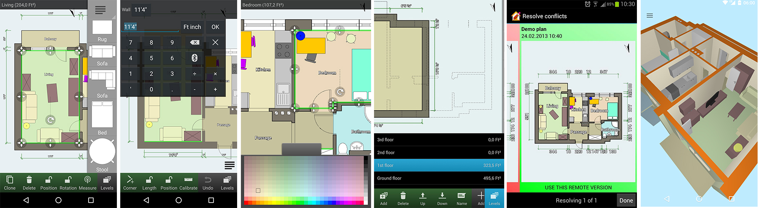This screenshot has width=758, height=208.
Task: Open the Ft inch unit selector
Action: coord(192,27)
